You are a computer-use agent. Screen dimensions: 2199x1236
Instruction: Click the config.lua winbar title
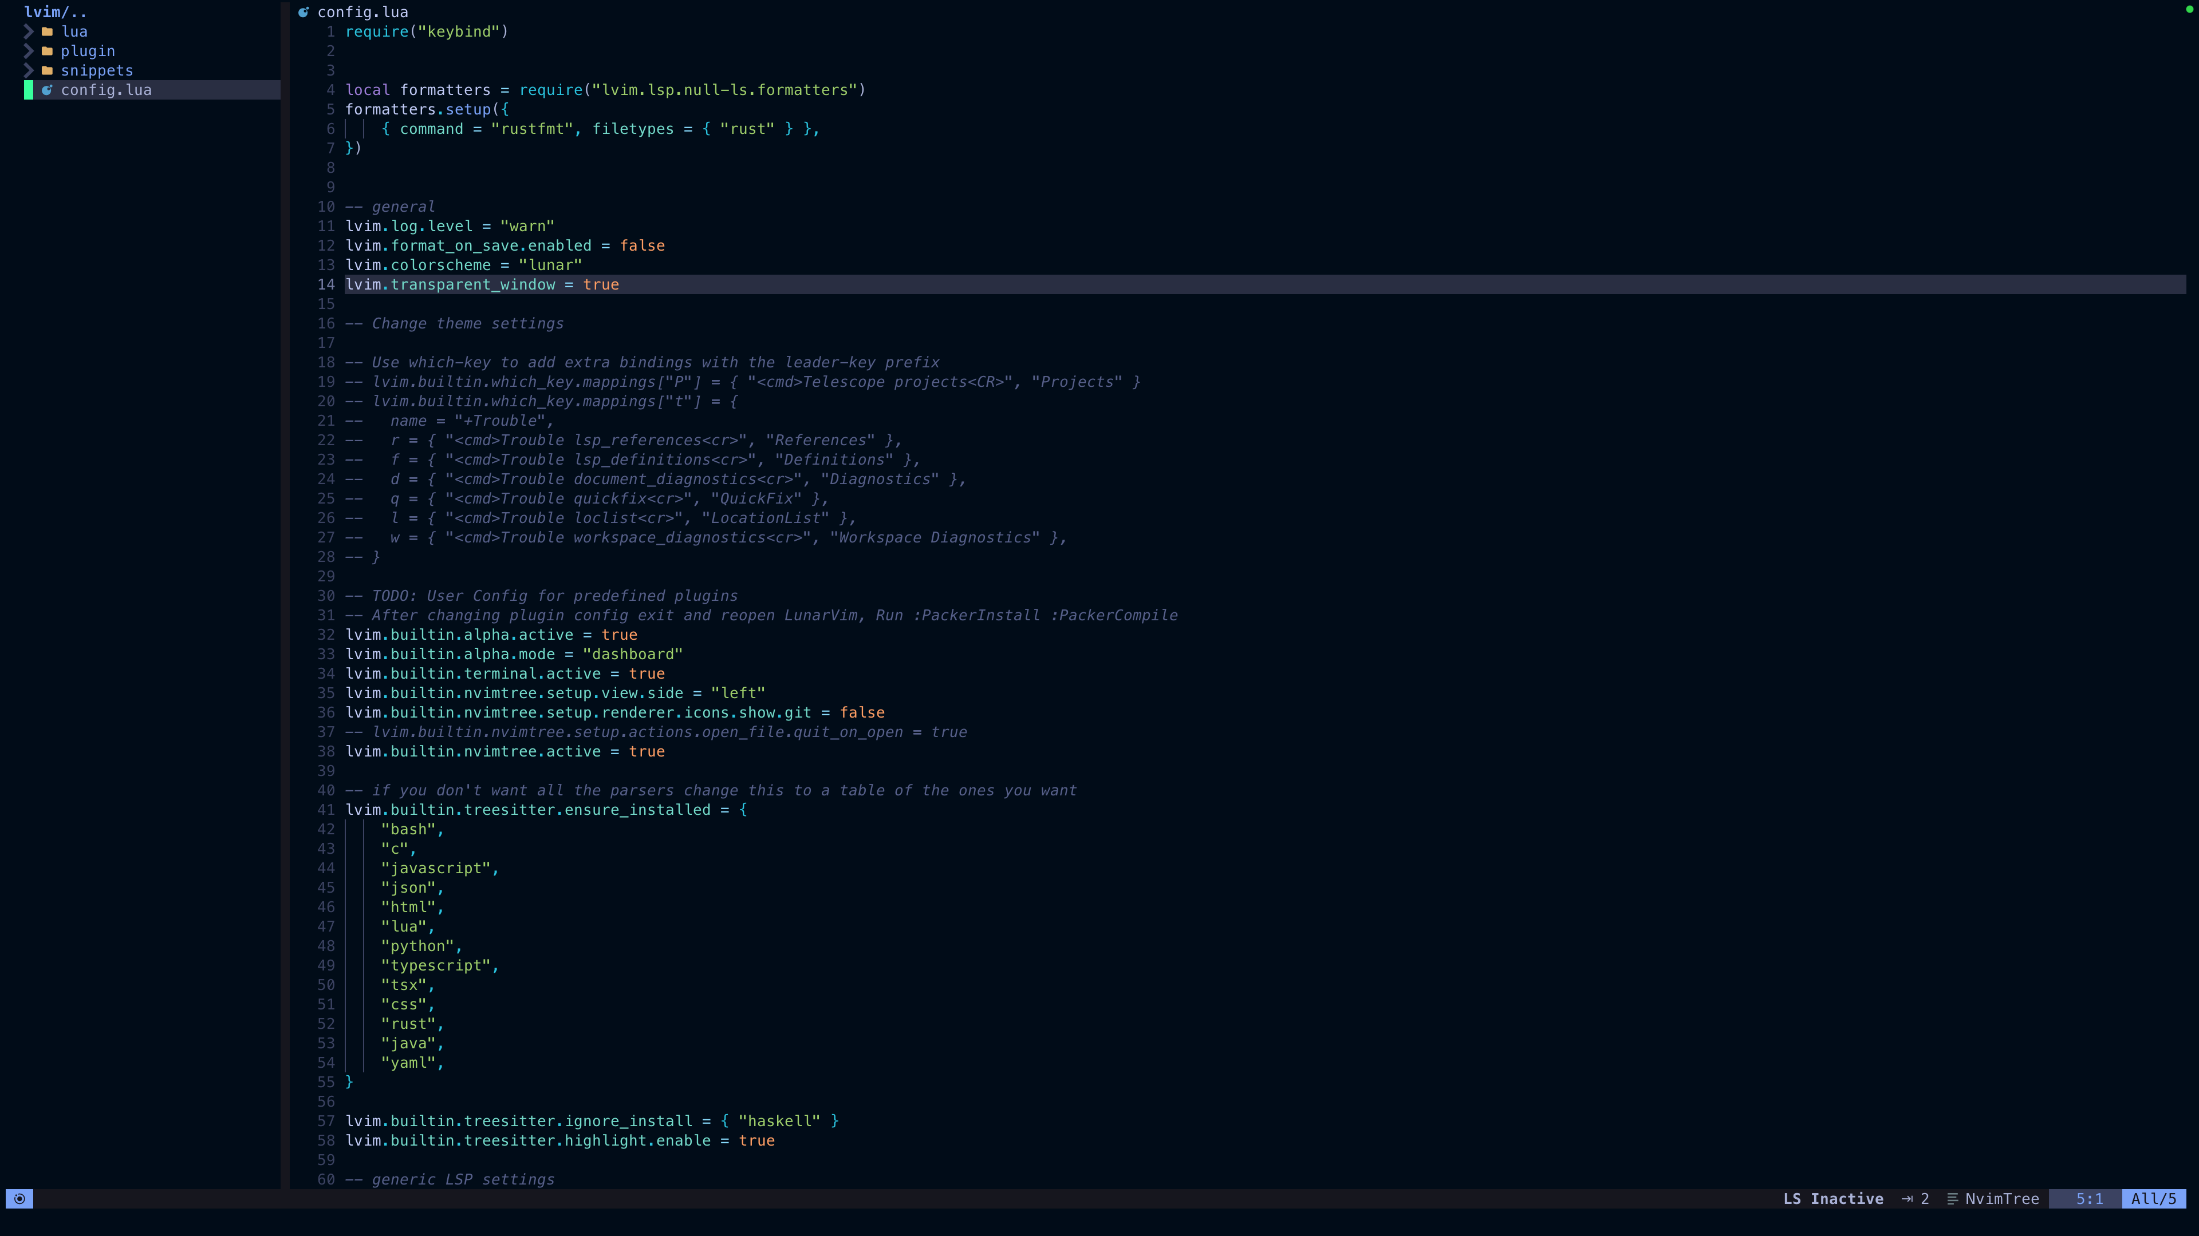(363, 12)
